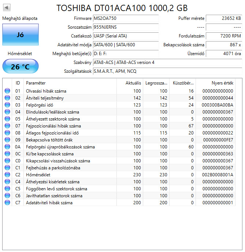Select Felpörgési újrapróbálkozások száma row text

60,147
